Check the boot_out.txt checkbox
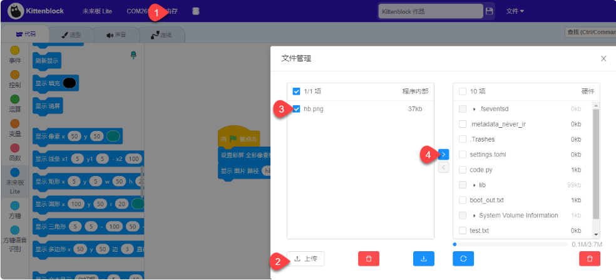Image resolution: width=616 pixels, height=280 pixels. tap(463, 200)
